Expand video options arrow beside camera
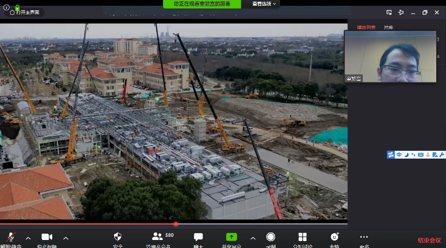The height and width of the screenshot is (248, 446). coord(65,238)
